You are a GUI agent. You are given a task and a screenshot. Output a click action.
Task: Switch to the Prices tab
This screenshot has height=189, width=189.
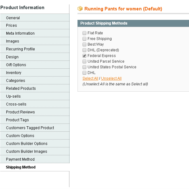[x=12, y=26]
